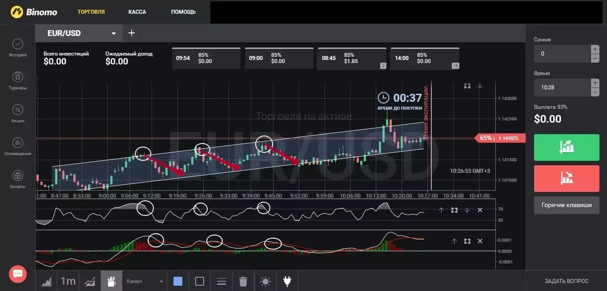
Task: Select the 08:45 trade card
Action: (x=352, y=58)
